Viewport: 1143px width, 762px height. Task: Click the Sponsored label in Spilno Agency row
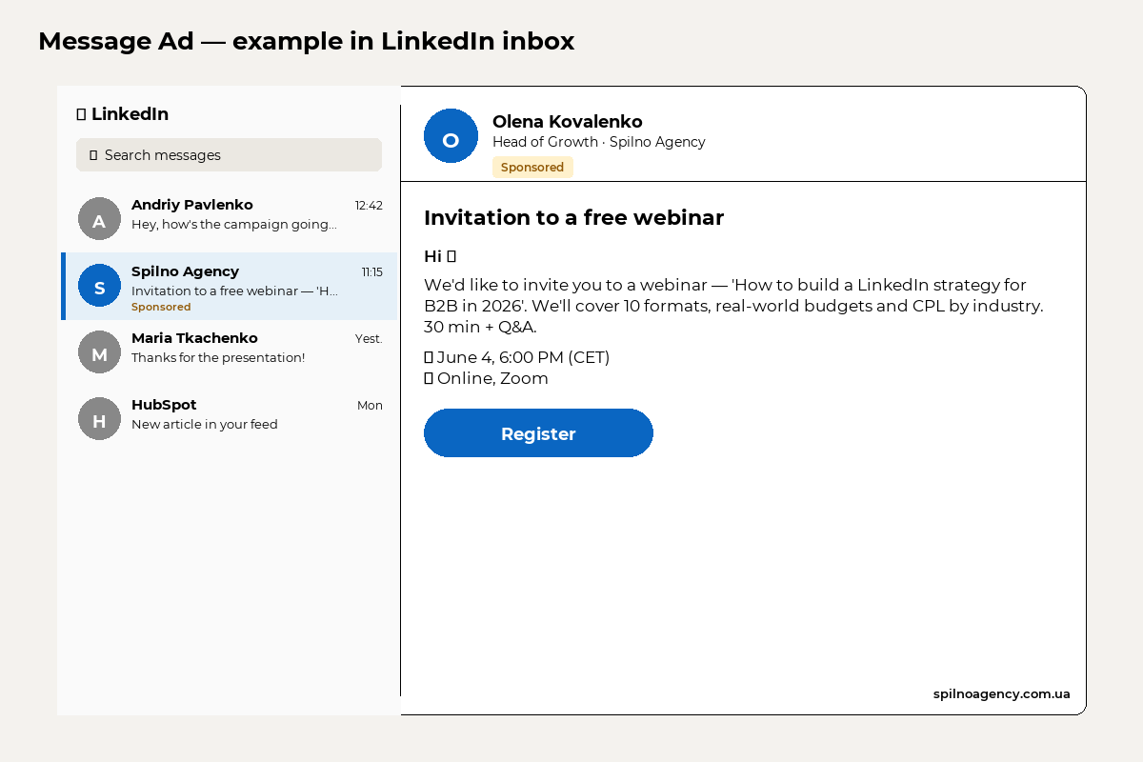(161, 307)
